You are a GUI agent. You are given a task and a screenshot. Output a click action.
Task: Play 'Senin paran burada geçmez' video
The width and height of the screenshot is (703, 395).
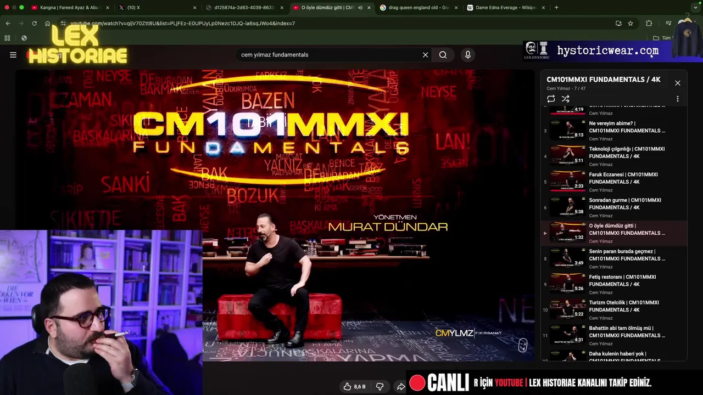(x=614, y=258)
